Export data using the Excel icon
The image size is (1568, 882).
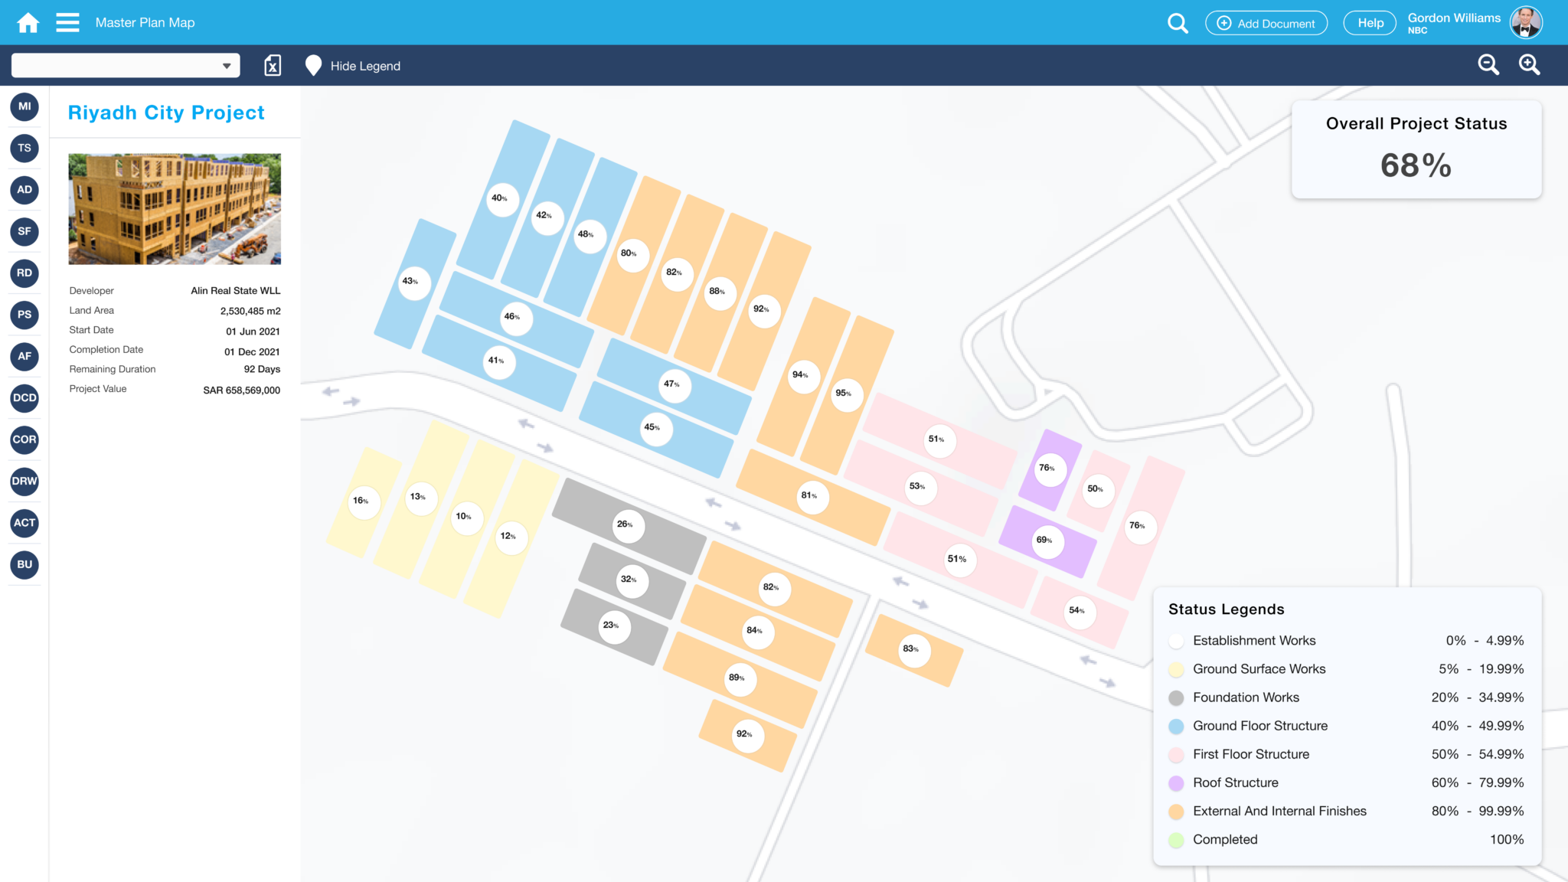273,66
